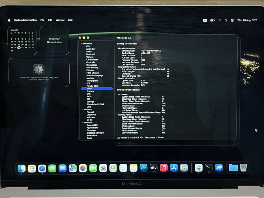Select the Power item in sidebar
The height and width of the screenshot is (198, 264).
click(x=97, y=89)
